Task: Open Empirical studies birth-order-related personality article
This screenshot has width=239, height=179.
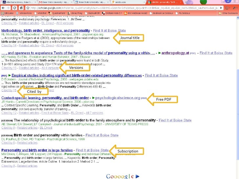Action: [x=77, y=75]
